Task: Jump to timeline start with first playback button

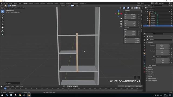Action: coord(68,86)
